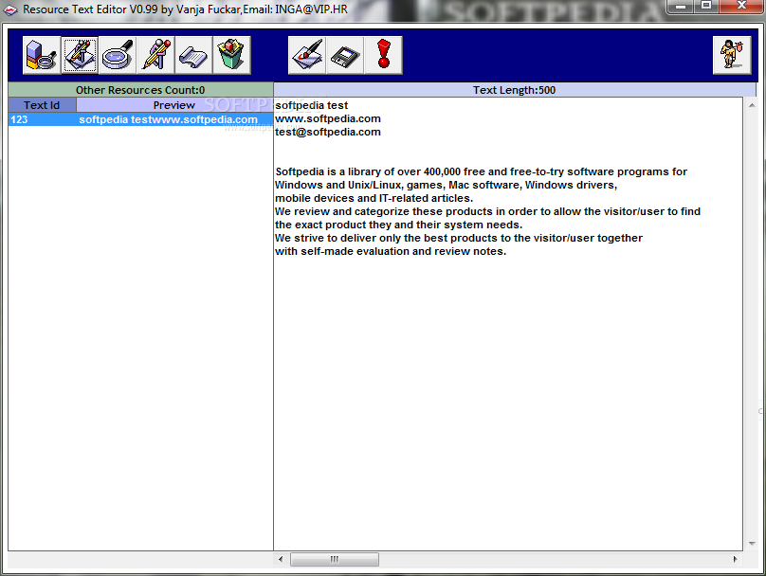Minimize the Resource Text Editor window
This screenshot has height=576, width=766.
[x=681, y=6]
